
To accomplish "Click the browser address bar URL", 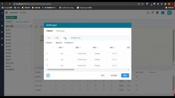I will point(33,4).
